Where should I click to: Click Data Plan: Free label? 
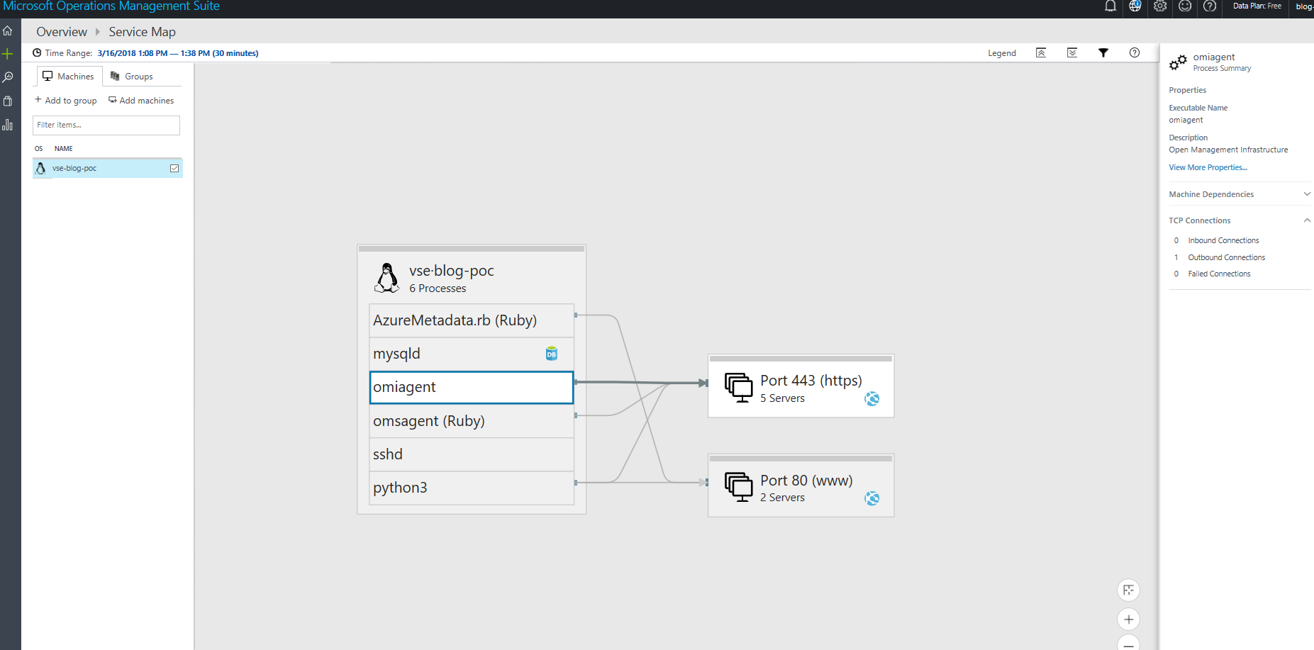coord(1257,6)
